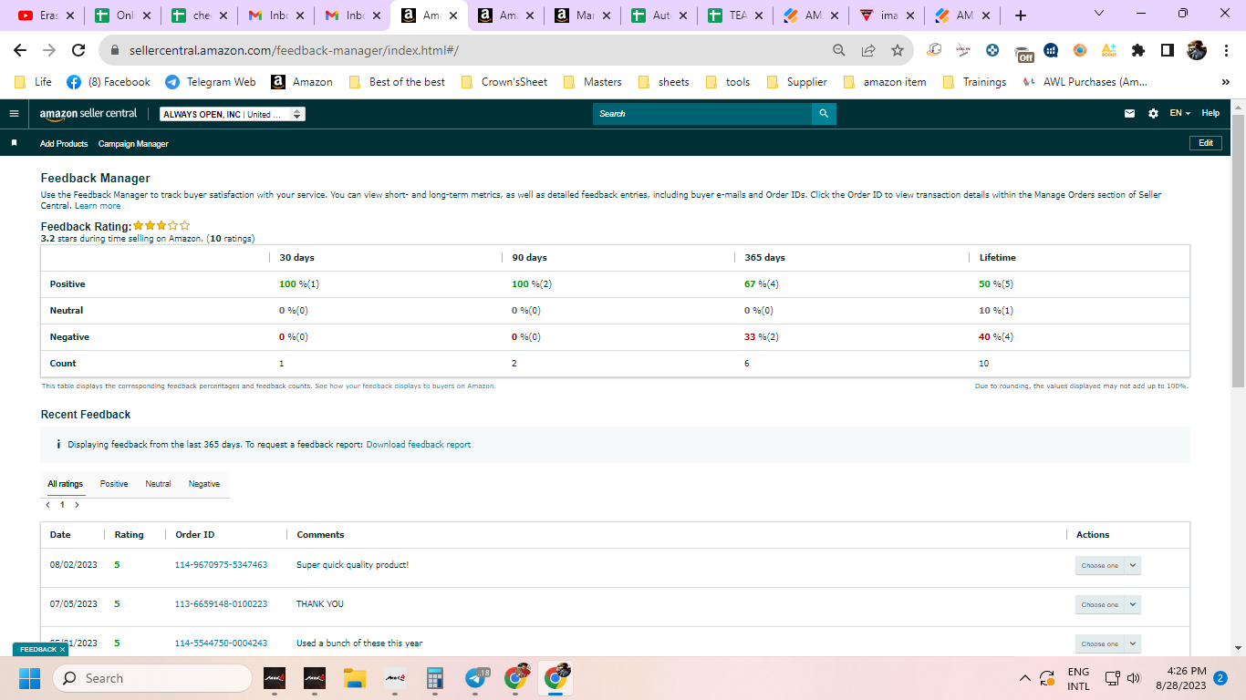This screenshot has height=700, width=1246.
Task: Switch to the Neutral feedback tab
Action: [158, 484]
